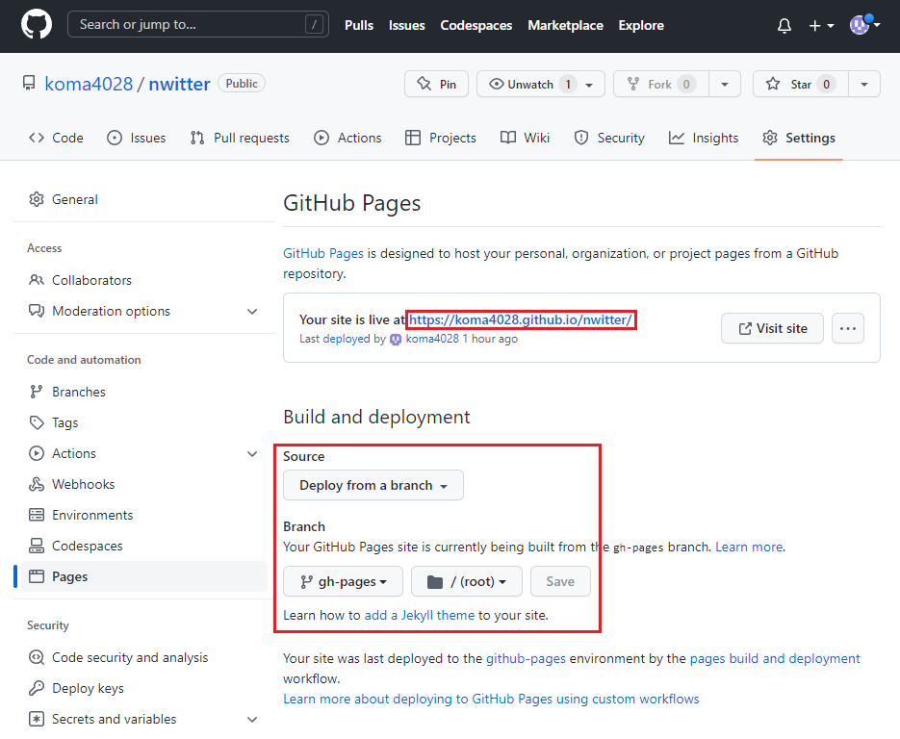Open the three-dots menu beside Visit site

click(848, 328)
